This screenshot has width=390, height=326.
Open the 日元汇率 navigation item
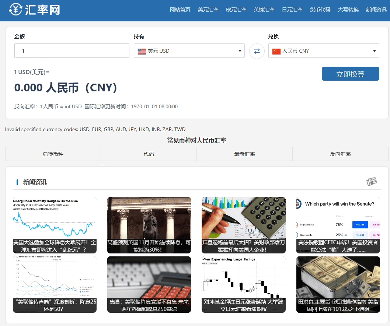pos(292,10)
